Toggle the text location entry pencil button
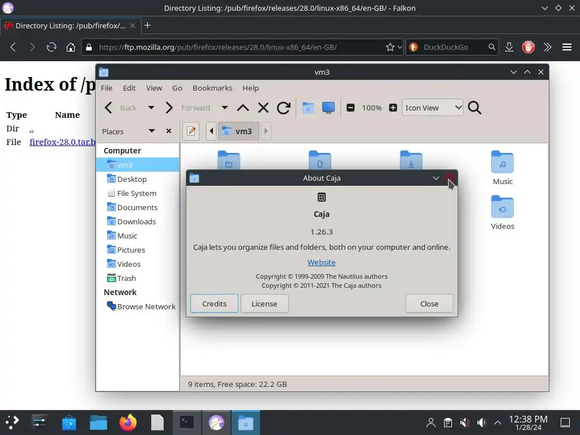Screen dimensions: 580x435 coord(191,131)
